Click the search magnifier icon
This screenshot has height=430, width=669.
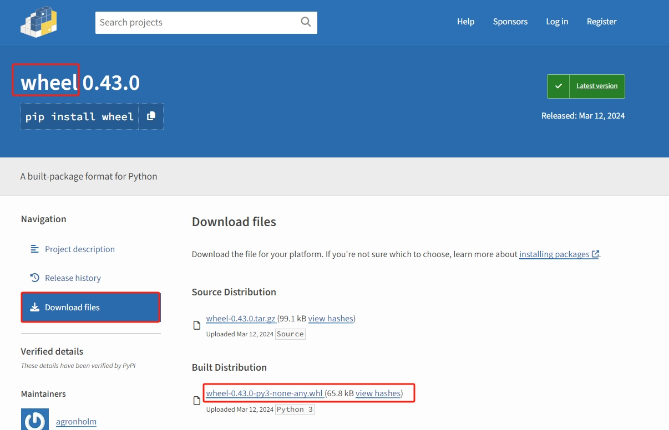tap(306, 22)
